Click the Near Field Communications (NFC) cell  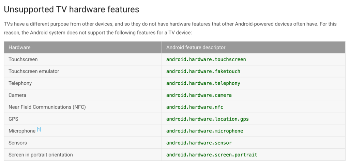click(47, 107)
